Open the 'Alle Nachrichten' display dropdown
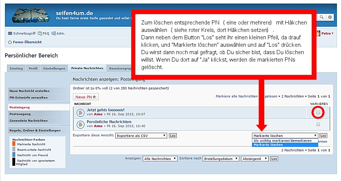This screenshot has width=341, height=181. pos(160,159)
